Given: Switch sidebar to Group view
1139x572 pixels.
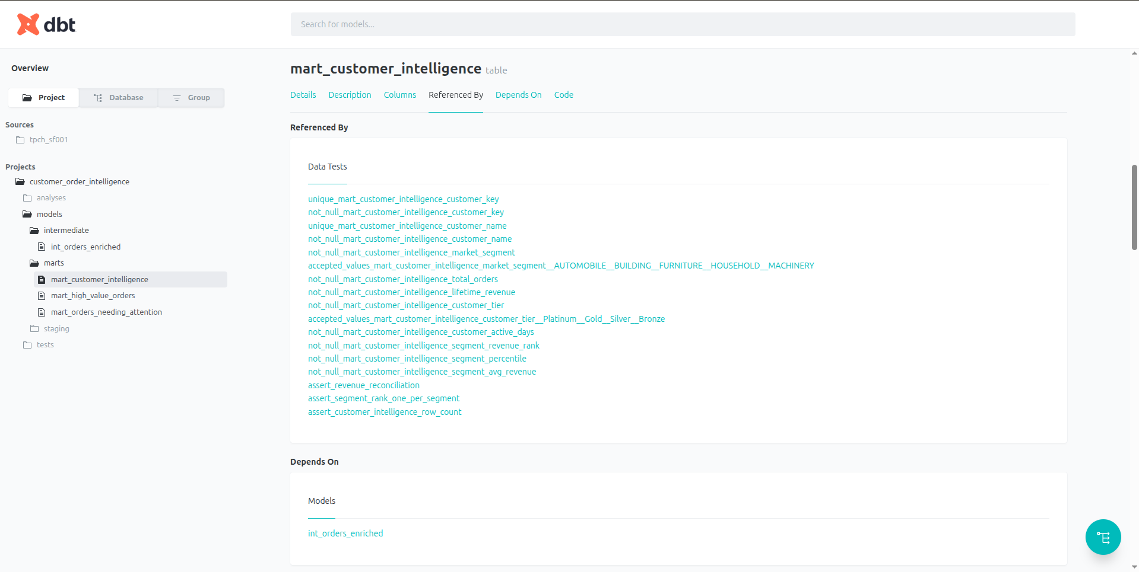Looking at the screenshot, I should pyautogui.click(x=191, y=98).
